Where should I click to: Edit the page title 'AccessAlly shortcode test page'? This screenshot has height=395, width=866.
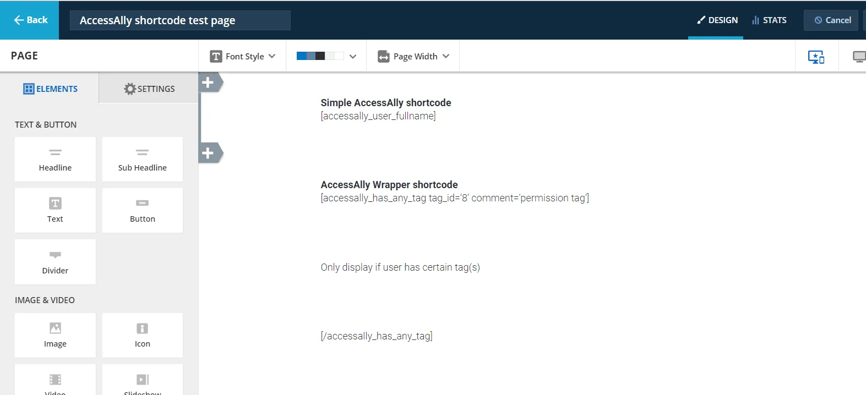pos(180,20)
